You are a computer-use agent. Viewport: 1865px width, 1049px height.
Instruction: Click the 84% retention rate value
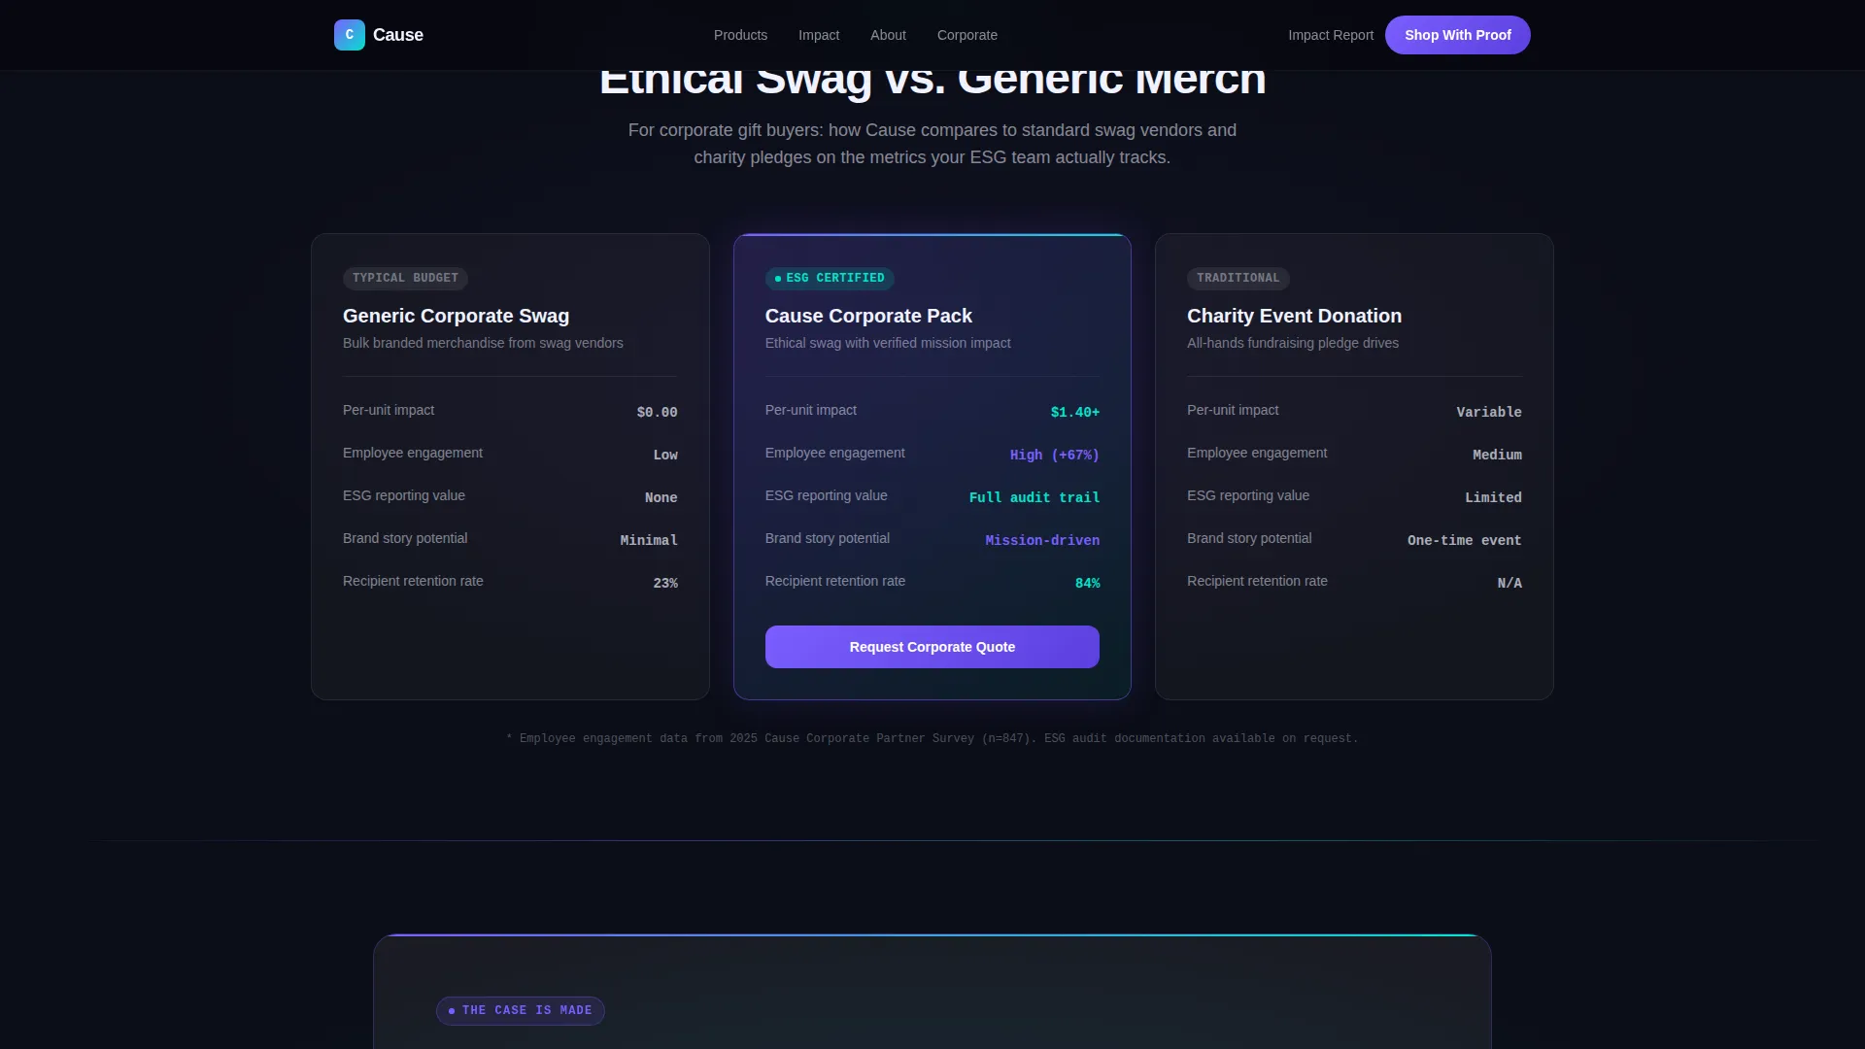(x=1088, y=583)
